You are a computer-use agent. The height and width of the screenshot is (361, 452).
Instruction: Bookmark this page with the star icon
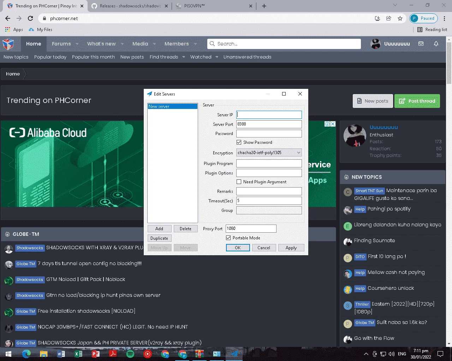pyautogui.click(x=400, y=18)
